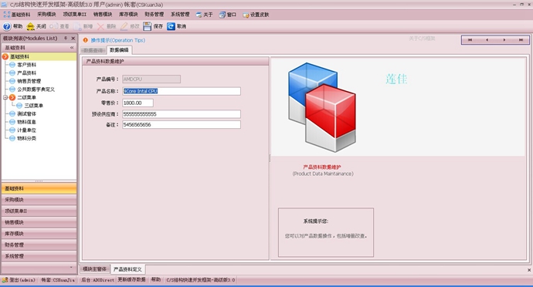The height and width of the screenshot is (287, 533).
Task: Click the 产品编号 input field
Action: click(x=151, y=79)
